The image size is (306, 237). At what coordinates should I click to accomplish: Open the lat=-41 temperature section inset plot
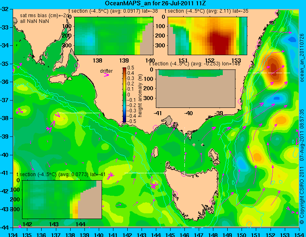[x=62, y=199]
